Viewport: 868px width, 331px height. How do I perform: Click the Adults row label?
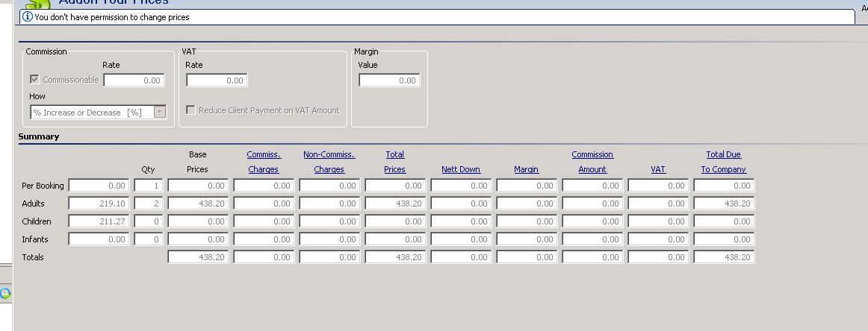pyautogui.click(x=33, y=204)
